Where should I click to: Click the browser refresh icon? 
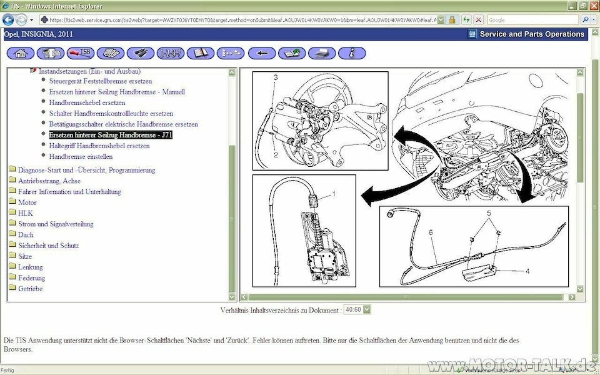(x=465, y=20)
